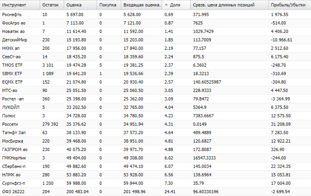
Task: Click Татнфт 3ап share 4.64
Action: click(169, 133)
